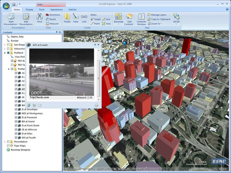231x173 pixels.
Task: Click Manage Layers in the Map group
Action: point(157,15)
